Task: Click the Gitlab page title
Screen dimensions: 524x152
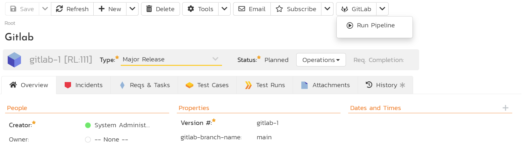Action: (x=19, y=37)
